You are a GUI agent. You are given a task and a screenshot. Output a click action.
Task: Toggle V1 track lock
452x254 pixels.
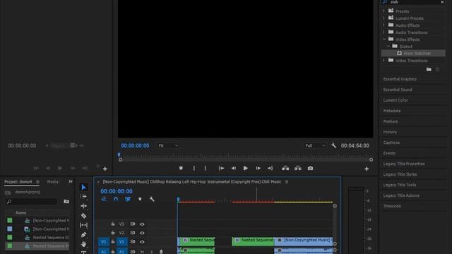113,241
